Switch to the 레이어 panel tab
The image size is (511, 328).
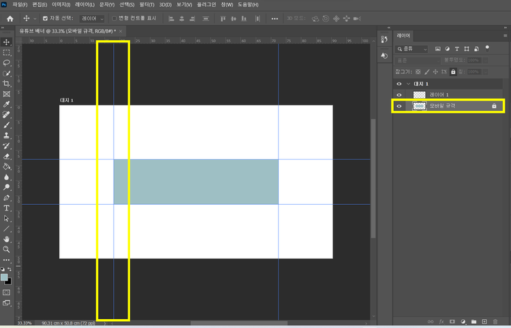click(x=403, y=36)
